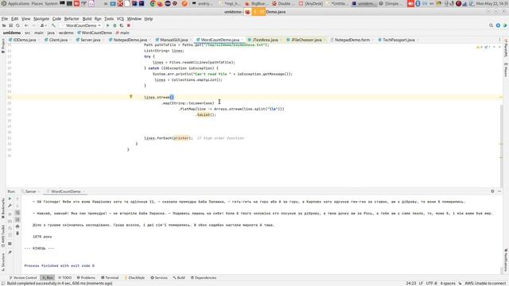Open the VCS user dropdown in toolbar
This screenshot has width=509, height=286.
[44, 25]
